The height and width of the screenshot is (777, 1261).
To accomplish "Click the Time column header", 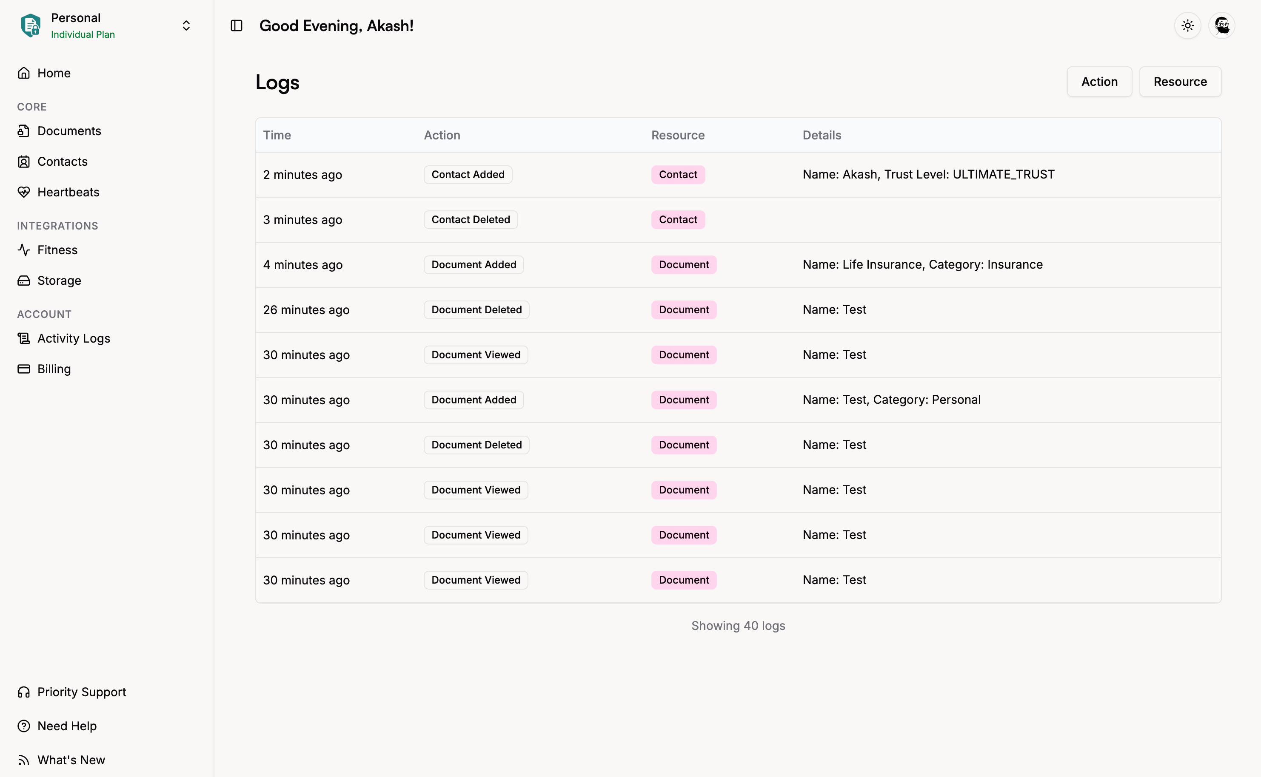I will (277, 135).
